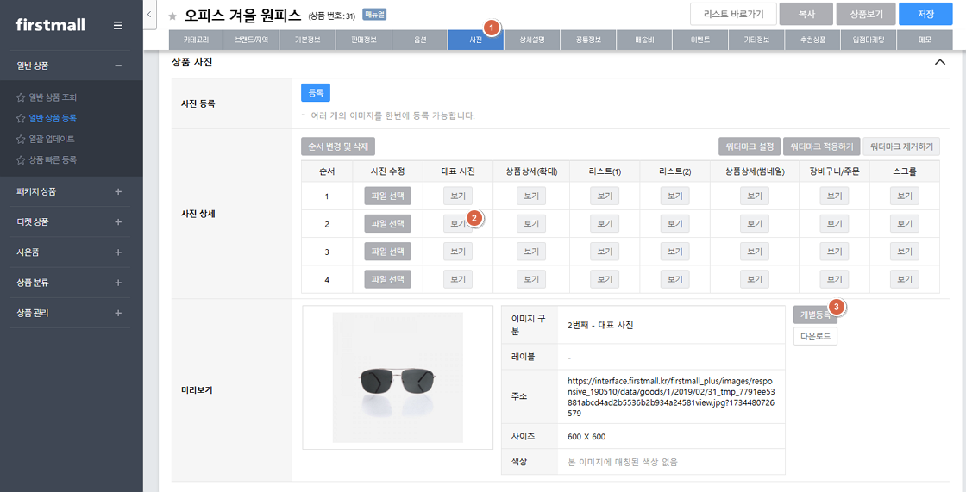Click the star icon next to 상품 빠른 등록
The height and width of the screenshot is (492, 966).
(21, 159)
